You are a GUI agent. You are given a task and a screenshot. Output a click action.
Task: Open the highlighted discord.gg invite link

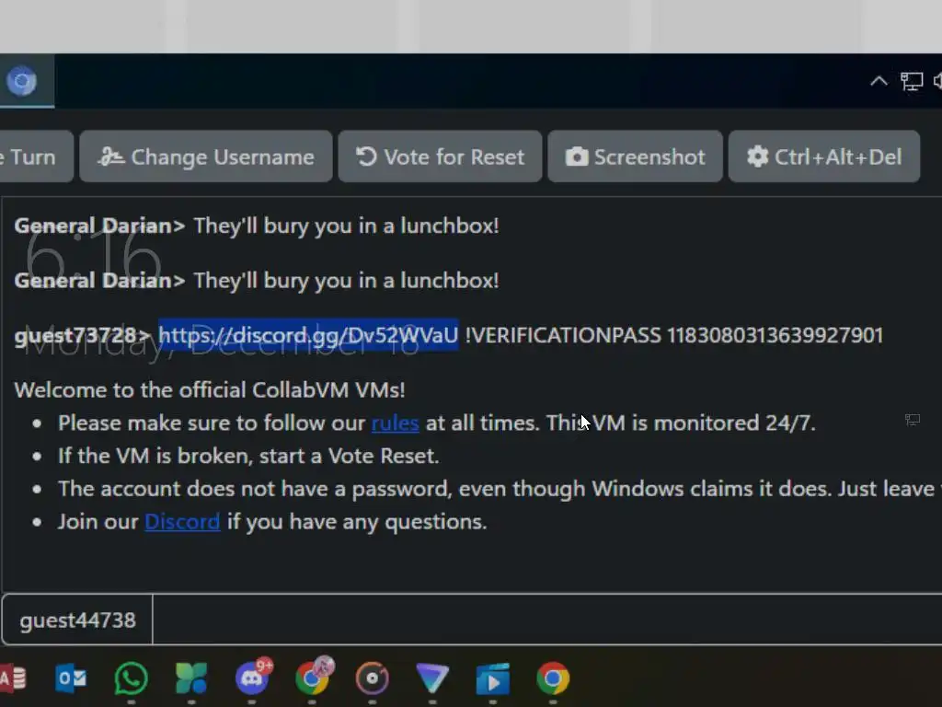pos(308,335)
